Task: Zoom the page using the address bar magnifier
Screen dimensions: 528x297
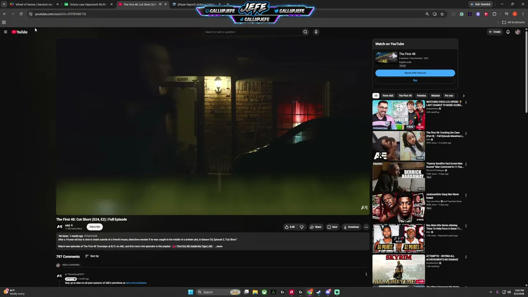Action: pos(427,14)
